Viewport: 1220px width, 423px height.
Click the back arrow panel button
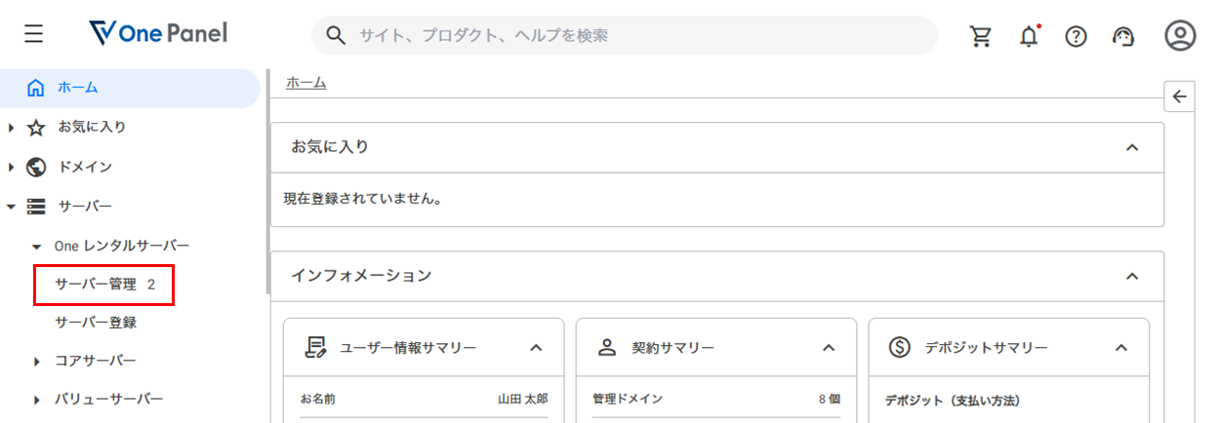1179,96
